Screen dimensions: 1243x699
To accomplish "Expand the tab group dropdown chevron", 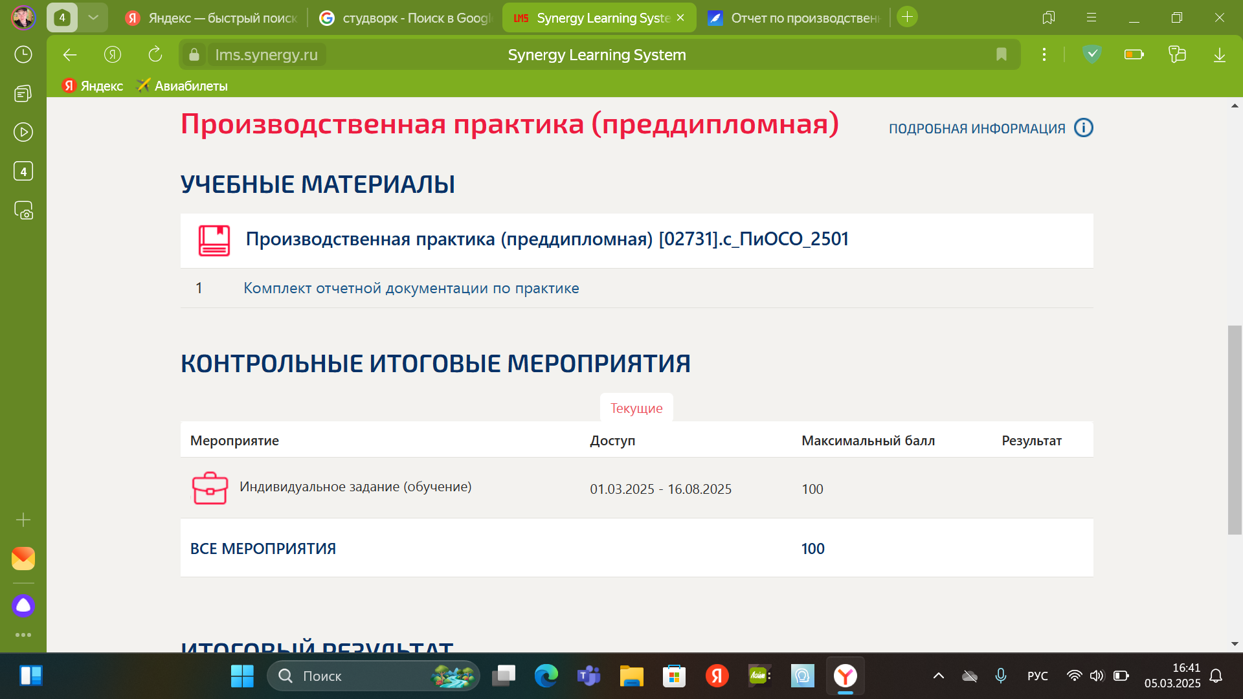I will (93, 17).
